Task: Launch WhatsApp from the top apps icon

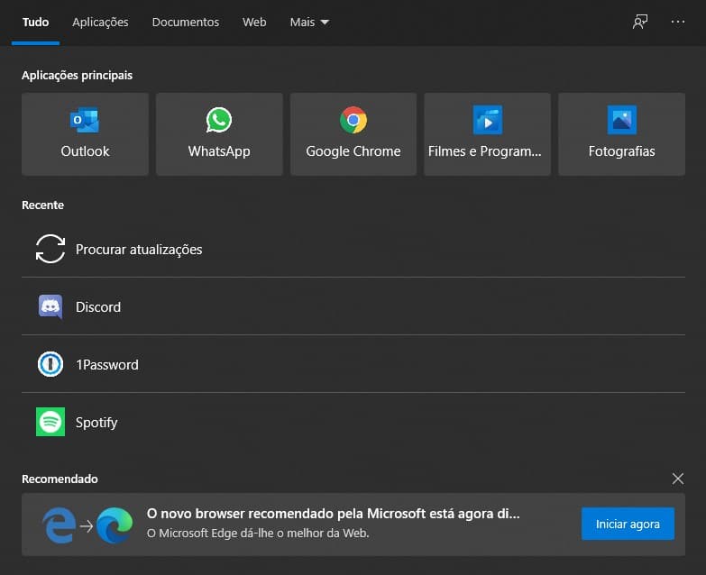Action: coord(219,120)
